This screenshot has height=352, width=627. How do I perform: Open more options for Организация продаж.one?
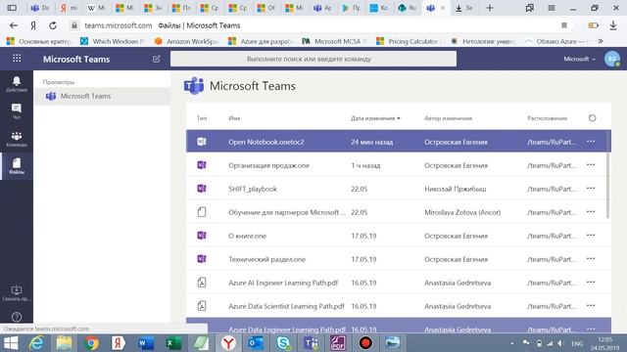591,165
